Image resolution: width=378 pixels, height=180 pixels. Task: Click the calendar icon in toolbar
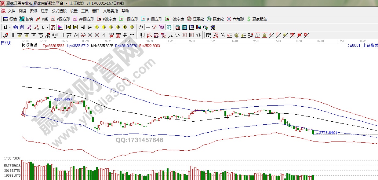178,27
